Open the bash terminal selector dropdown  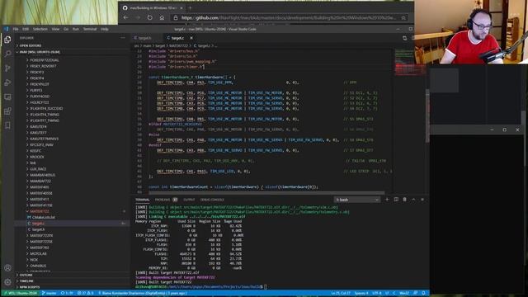click(357, 200)
